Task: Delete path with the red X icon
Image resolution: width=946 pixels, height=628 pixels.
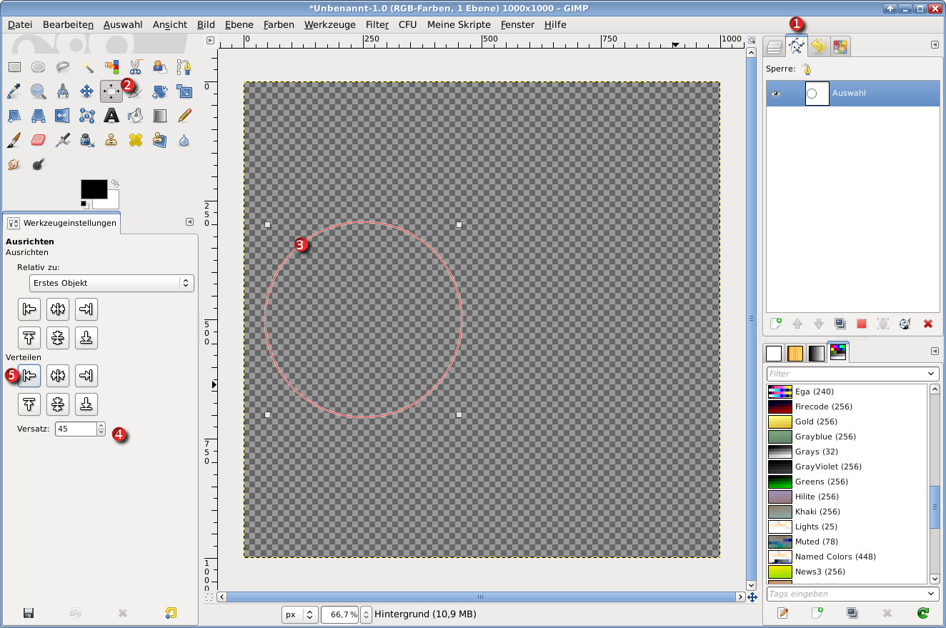Action: pos(927,324)
